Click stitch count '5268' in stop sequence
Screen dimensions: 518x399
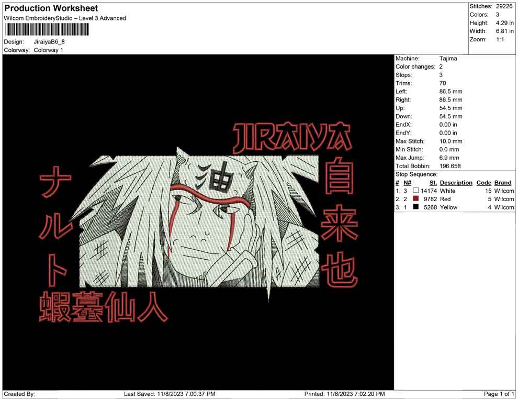click(430, 207)
